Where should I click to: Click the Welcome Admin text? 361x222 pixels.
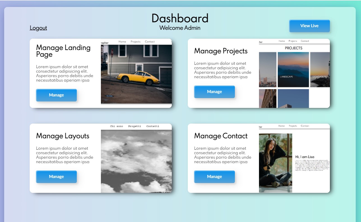point(180,28)
